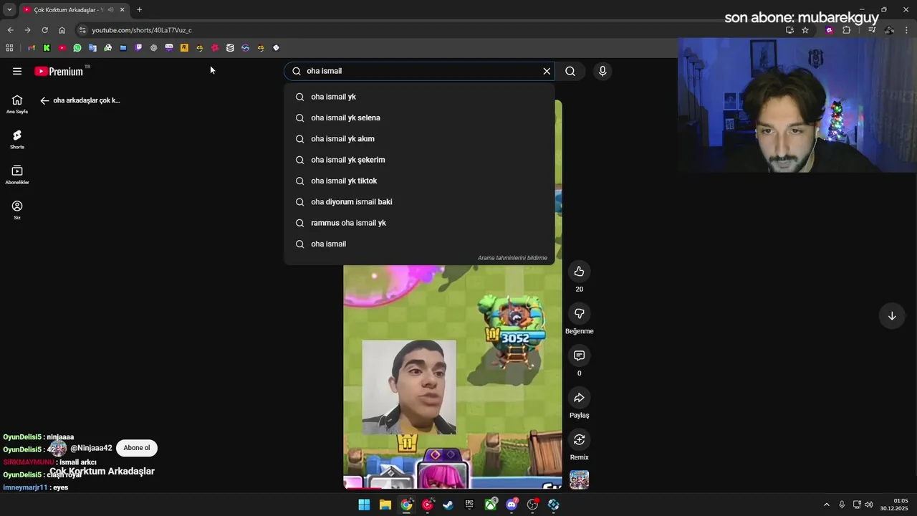Open the Twitch bookmark

click(138, 48)
